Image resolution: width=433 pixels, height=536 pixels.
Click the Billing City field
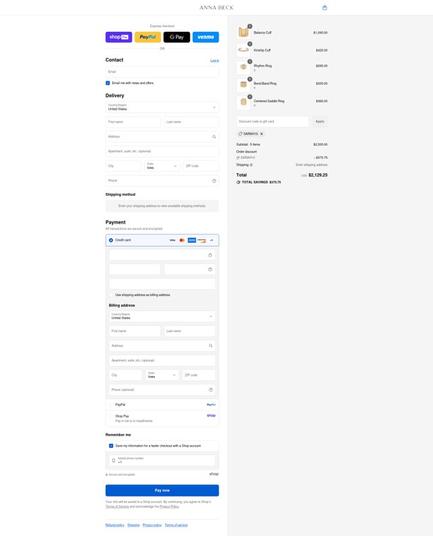point(126,375)
